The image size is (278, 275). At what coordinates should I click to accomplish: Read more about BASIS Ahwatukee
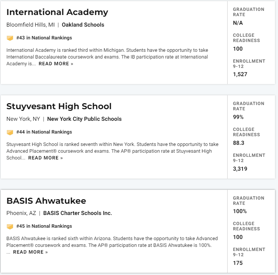[x=30, y=252]
